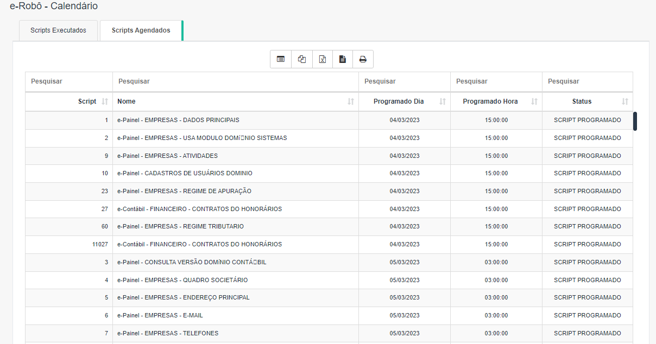Click the date 04/03/2023 in DADOS PRINCIPAIS row
Viewport: 656px width, 344px height.
pos(405,120)
